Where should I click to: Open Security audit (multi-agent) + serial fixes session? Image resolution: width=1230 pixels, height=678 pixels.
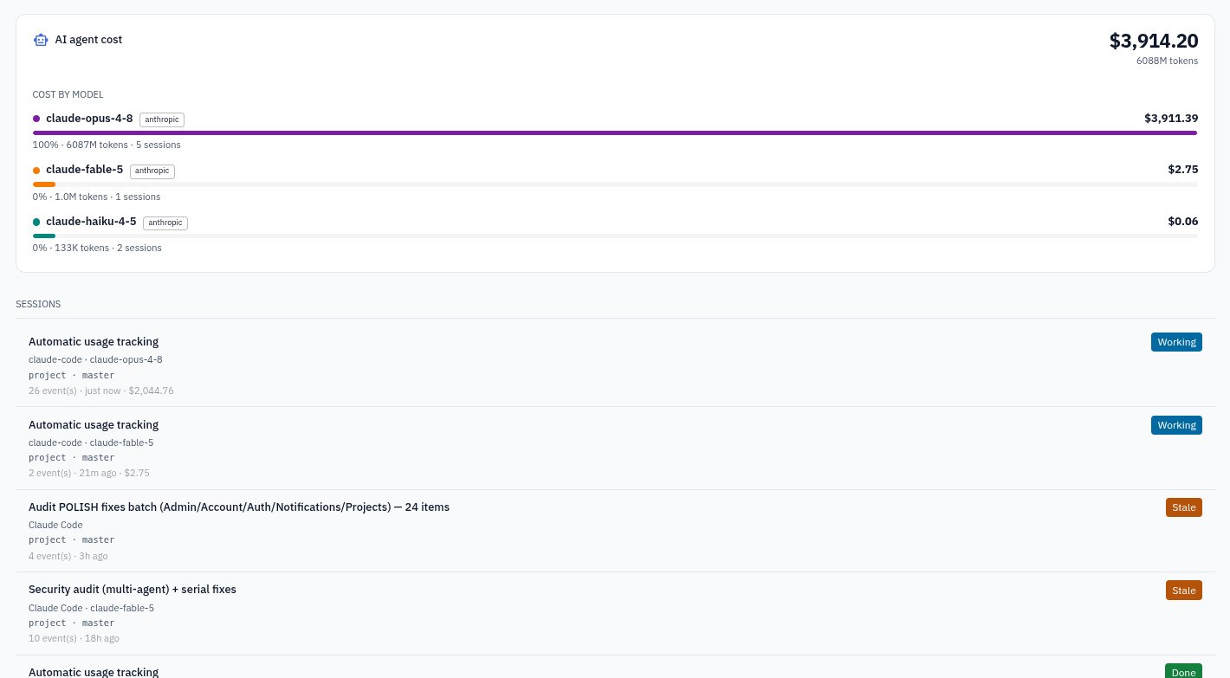coord(615,613)
